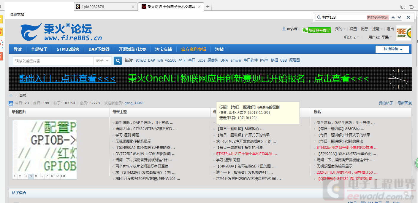Image resolution: width=418 pixels, height=203 pixels.
Task: Expand the 提醒 notifications dropdown
Action: click(x=378, y=29)
